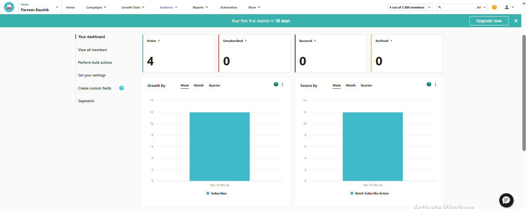Viewport: 527px width, 209px height.
Task: Toggle Batch Subscribe Action legend series
Action: (370, 193)
